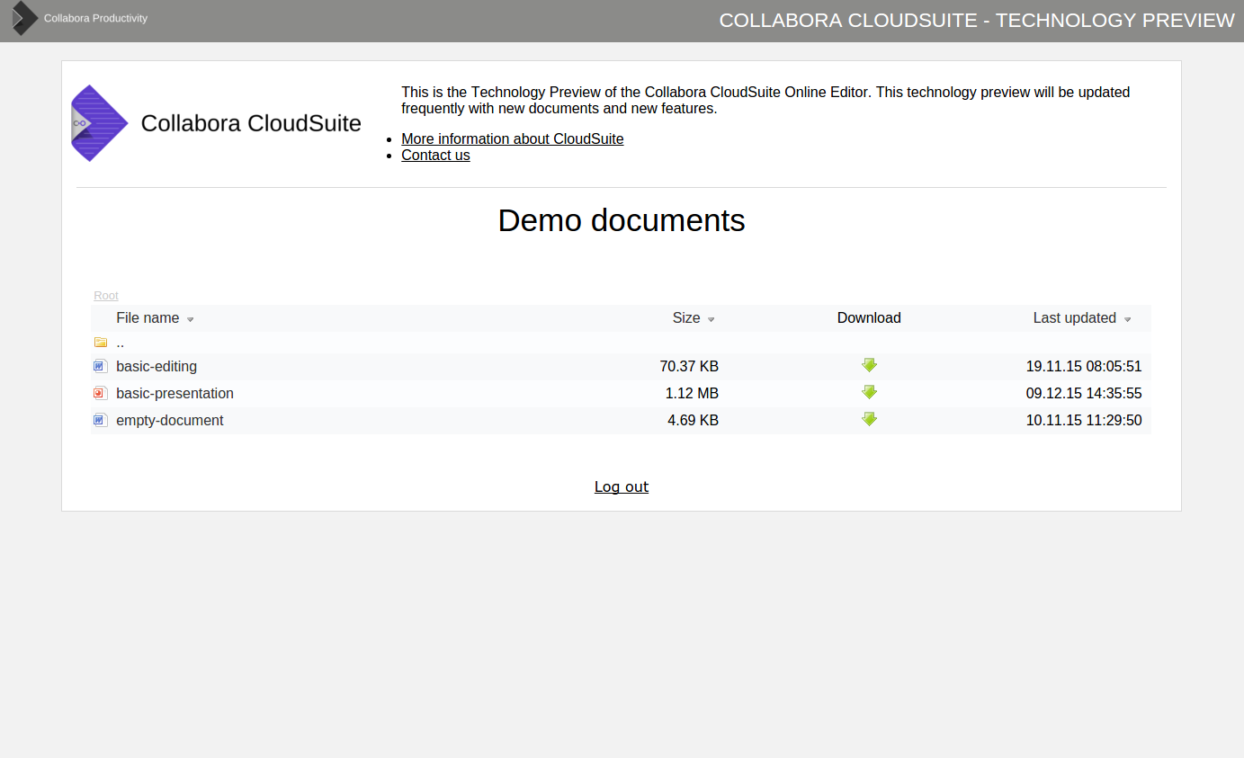Click the Root breadcrumb link
1244x758 pixels.
(x=106, y=296)
